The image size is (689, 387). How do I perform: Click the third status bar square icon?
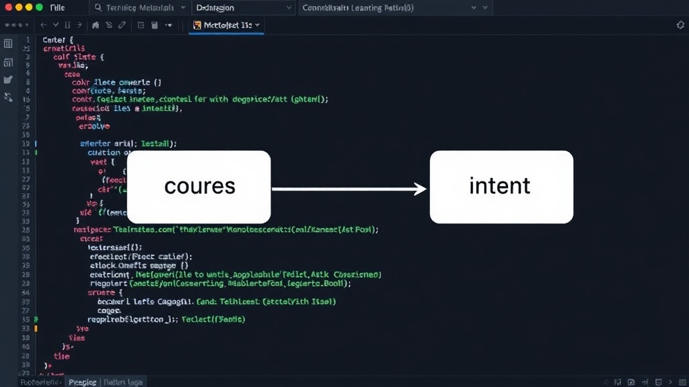click(631, 382)
